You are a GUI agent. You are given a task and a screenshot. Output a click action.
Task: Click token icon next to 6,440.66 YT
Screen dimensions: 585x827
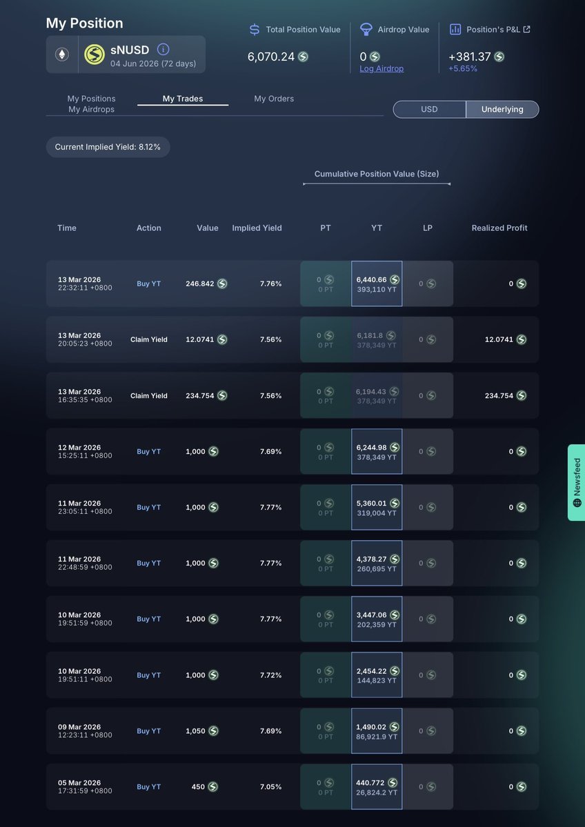395,279
